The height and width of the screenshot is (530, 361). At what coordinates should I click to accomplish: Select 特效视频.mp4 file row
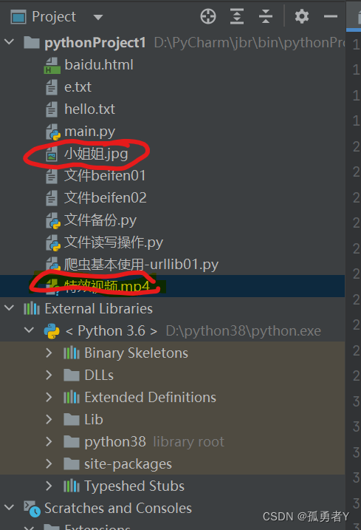172,286
